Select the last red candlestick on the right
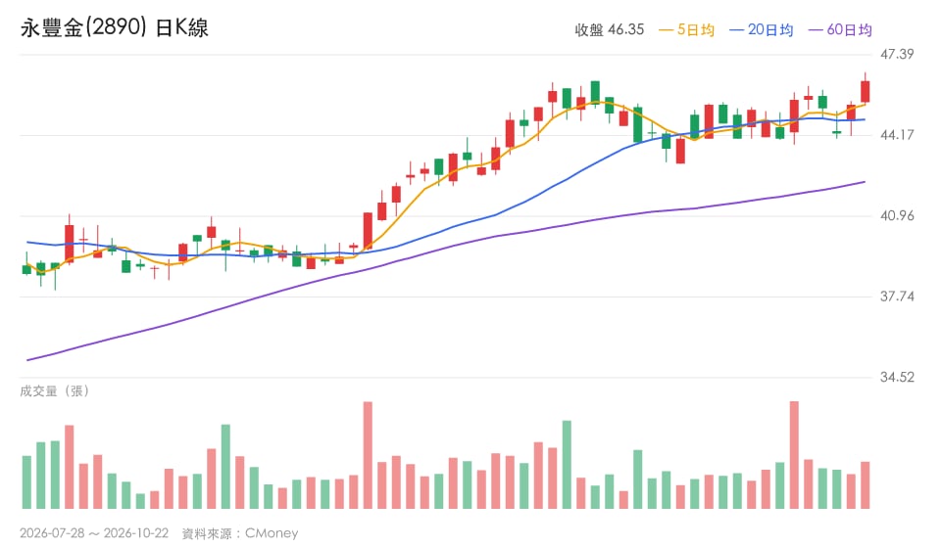The image size is (941, 548). 865,91
